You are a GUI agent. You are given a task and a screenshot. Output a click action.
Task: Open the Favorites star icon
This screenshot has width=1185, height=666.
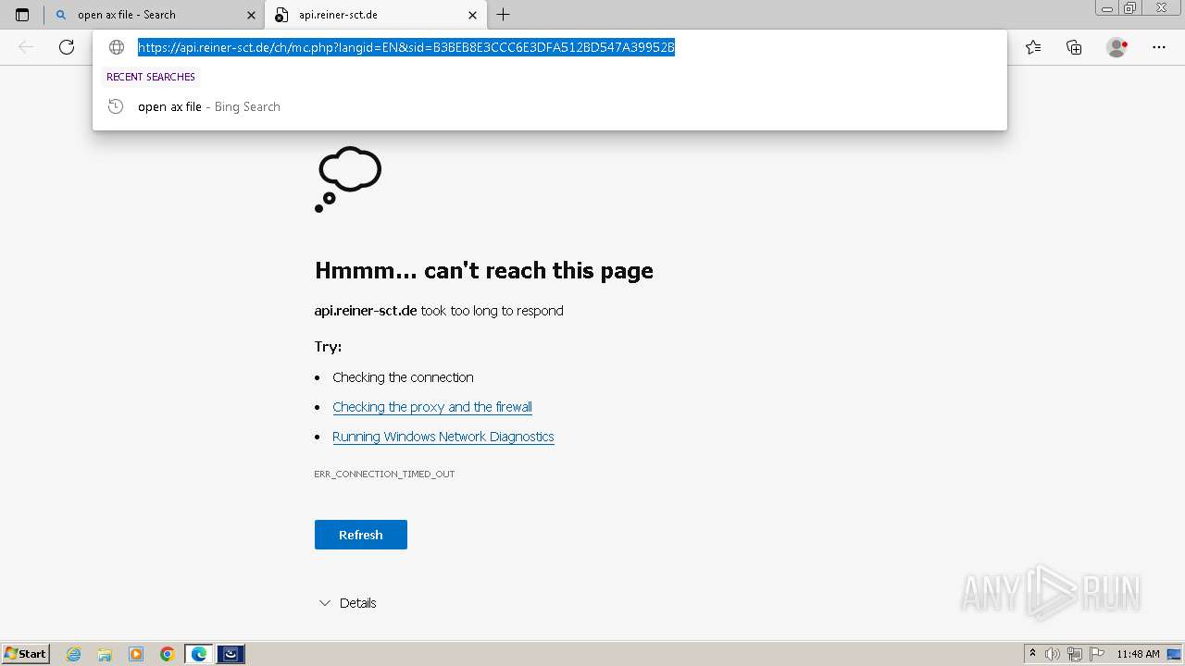click(x=1033, y=47)
